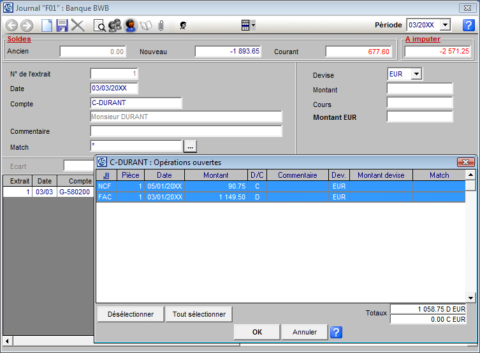Click the back navigation arrow icon
This screenshot has width=480, height=353.
(11, 25)
